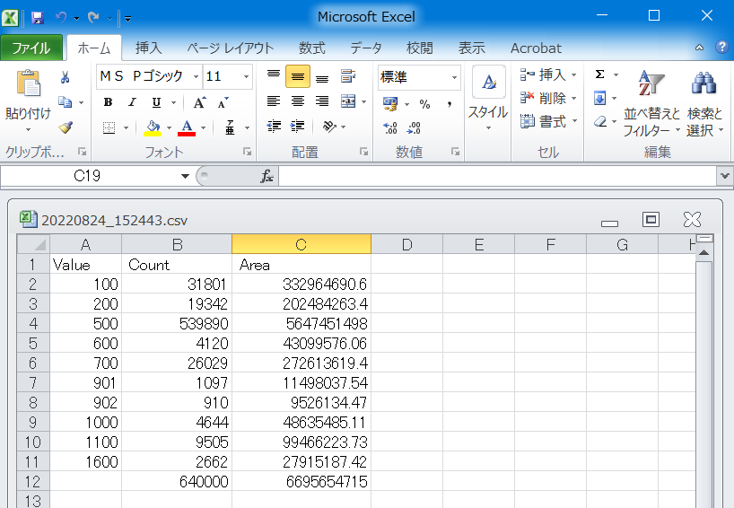Click the yellow fill color bucket
The width and height of the screenshot is (734, 508).
pos(153,127)
